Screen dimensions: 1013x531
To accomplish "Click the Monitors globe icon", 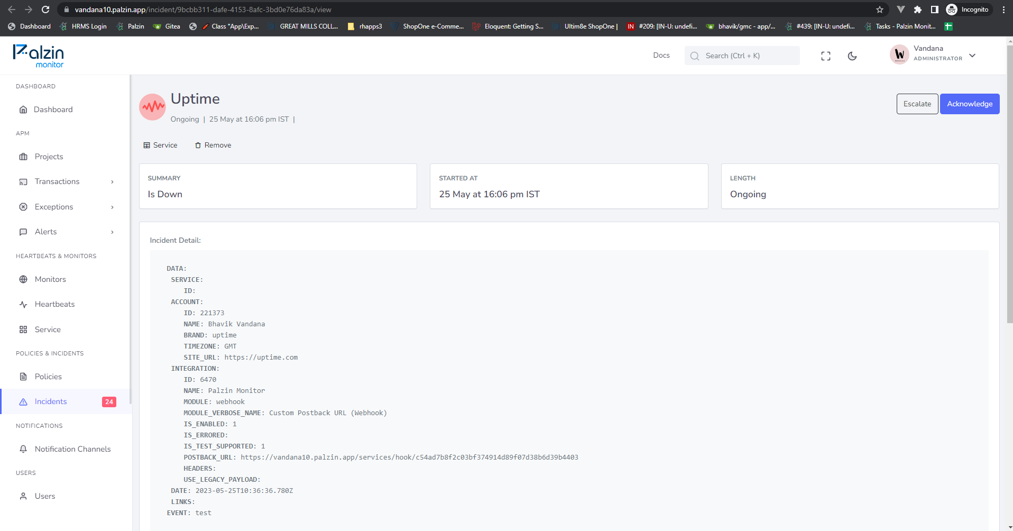I will point(23,279).
